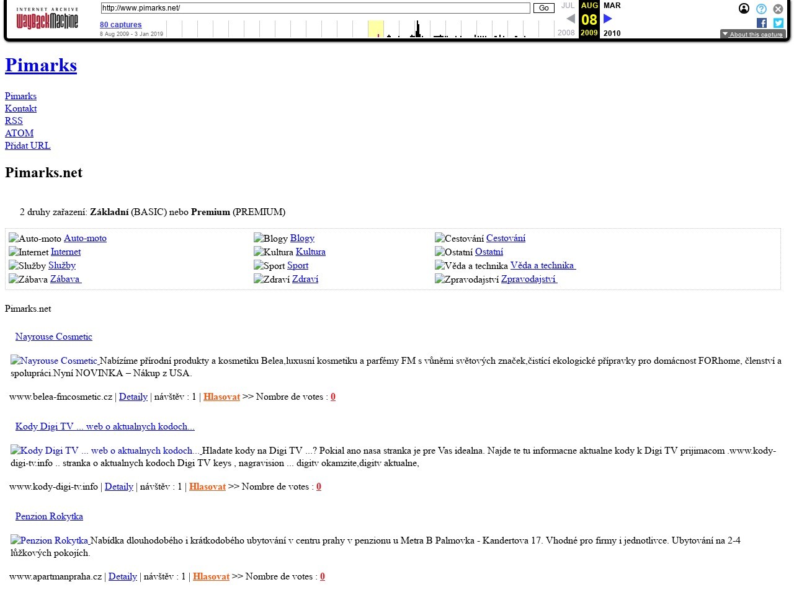Select the Auto-moto category
The height and width of the screenshot is (595, 794).
(x=85, y=238)
